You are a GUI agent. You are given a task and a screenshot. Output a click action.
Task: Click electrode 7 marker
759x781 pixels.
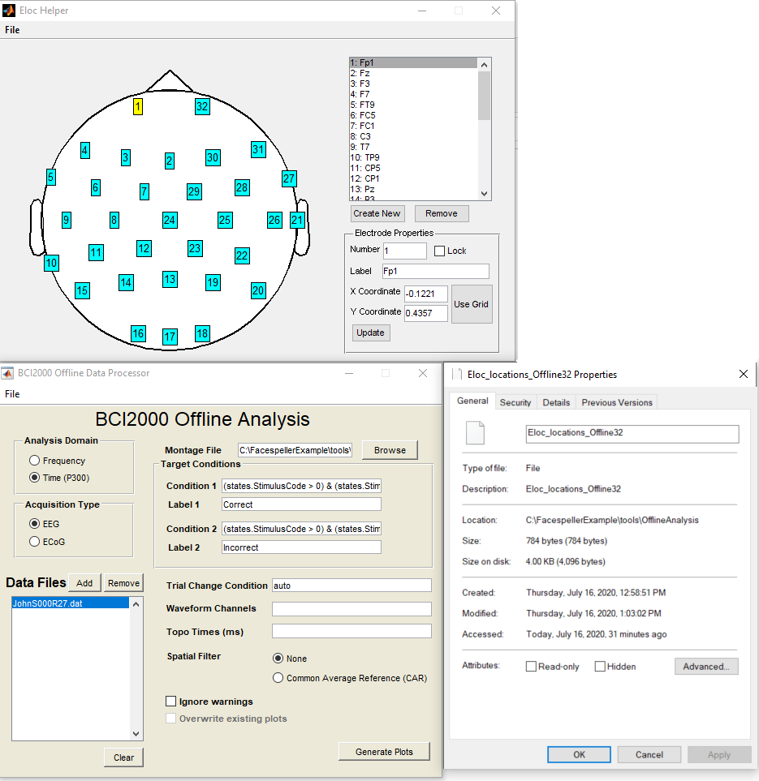144,191
